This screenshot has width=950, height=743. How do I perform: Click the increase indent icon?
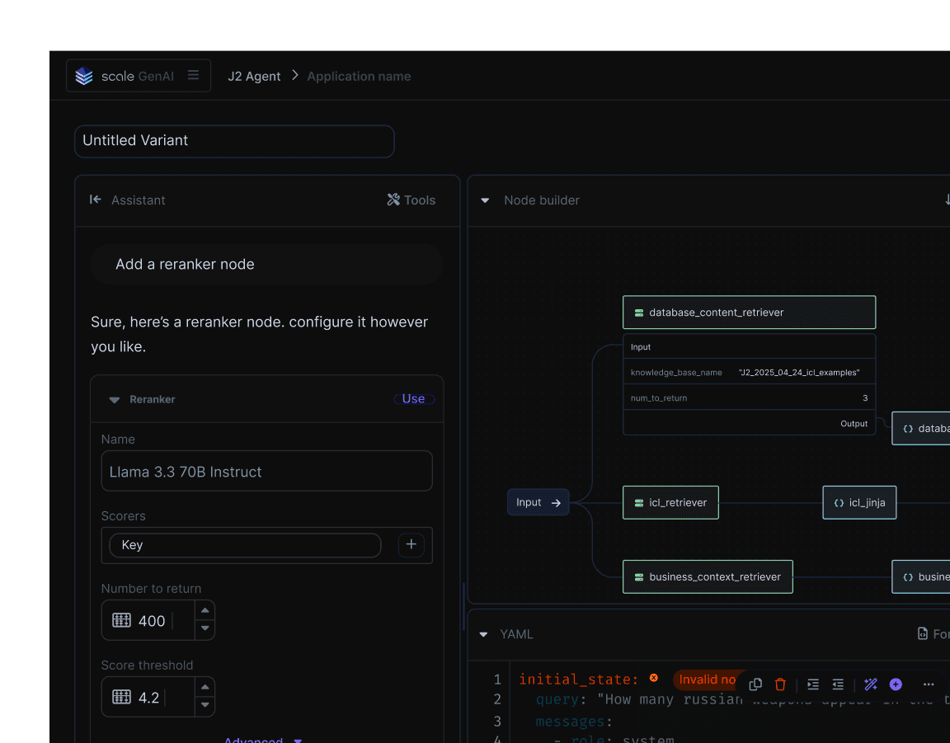click(813, 684)
